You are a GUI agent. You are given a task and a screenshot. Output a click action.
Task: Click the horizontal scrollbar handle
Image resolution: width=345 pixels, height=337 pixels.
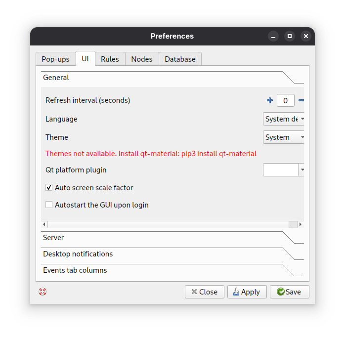293,224
